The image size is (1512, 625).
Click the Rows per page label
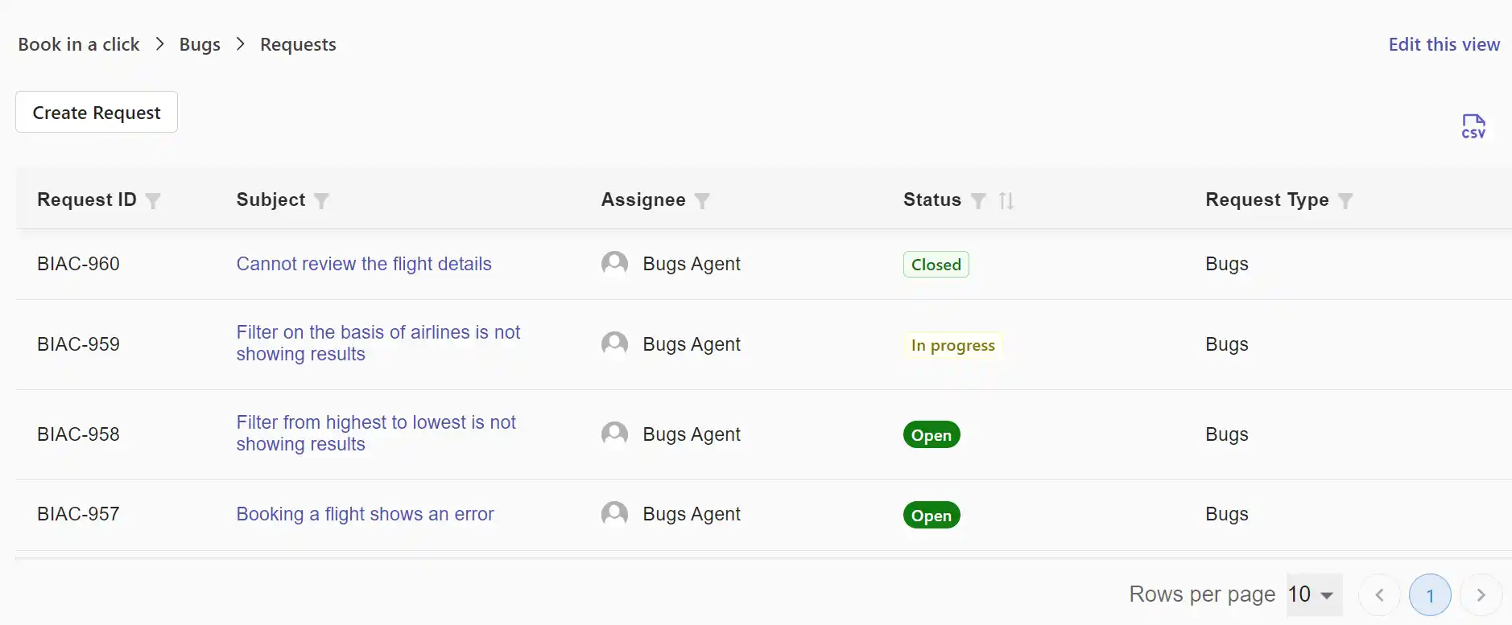[x=1202, y=594]
